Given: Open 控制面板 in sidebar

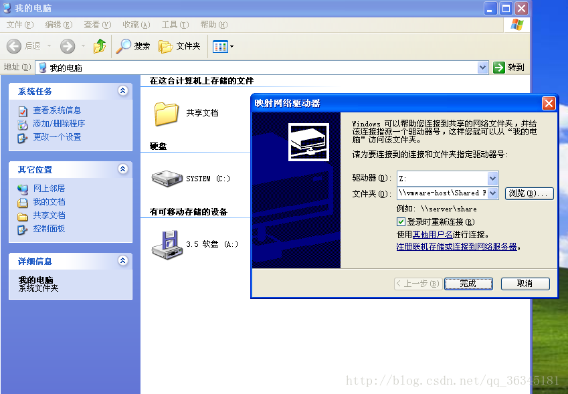Looking at the screenshot, I should (49, 229).
